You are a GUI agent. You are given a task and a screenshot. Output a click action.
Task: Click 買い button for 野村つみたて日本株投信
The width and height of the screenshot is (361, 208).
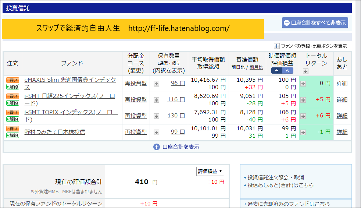[x=12, y=128]
